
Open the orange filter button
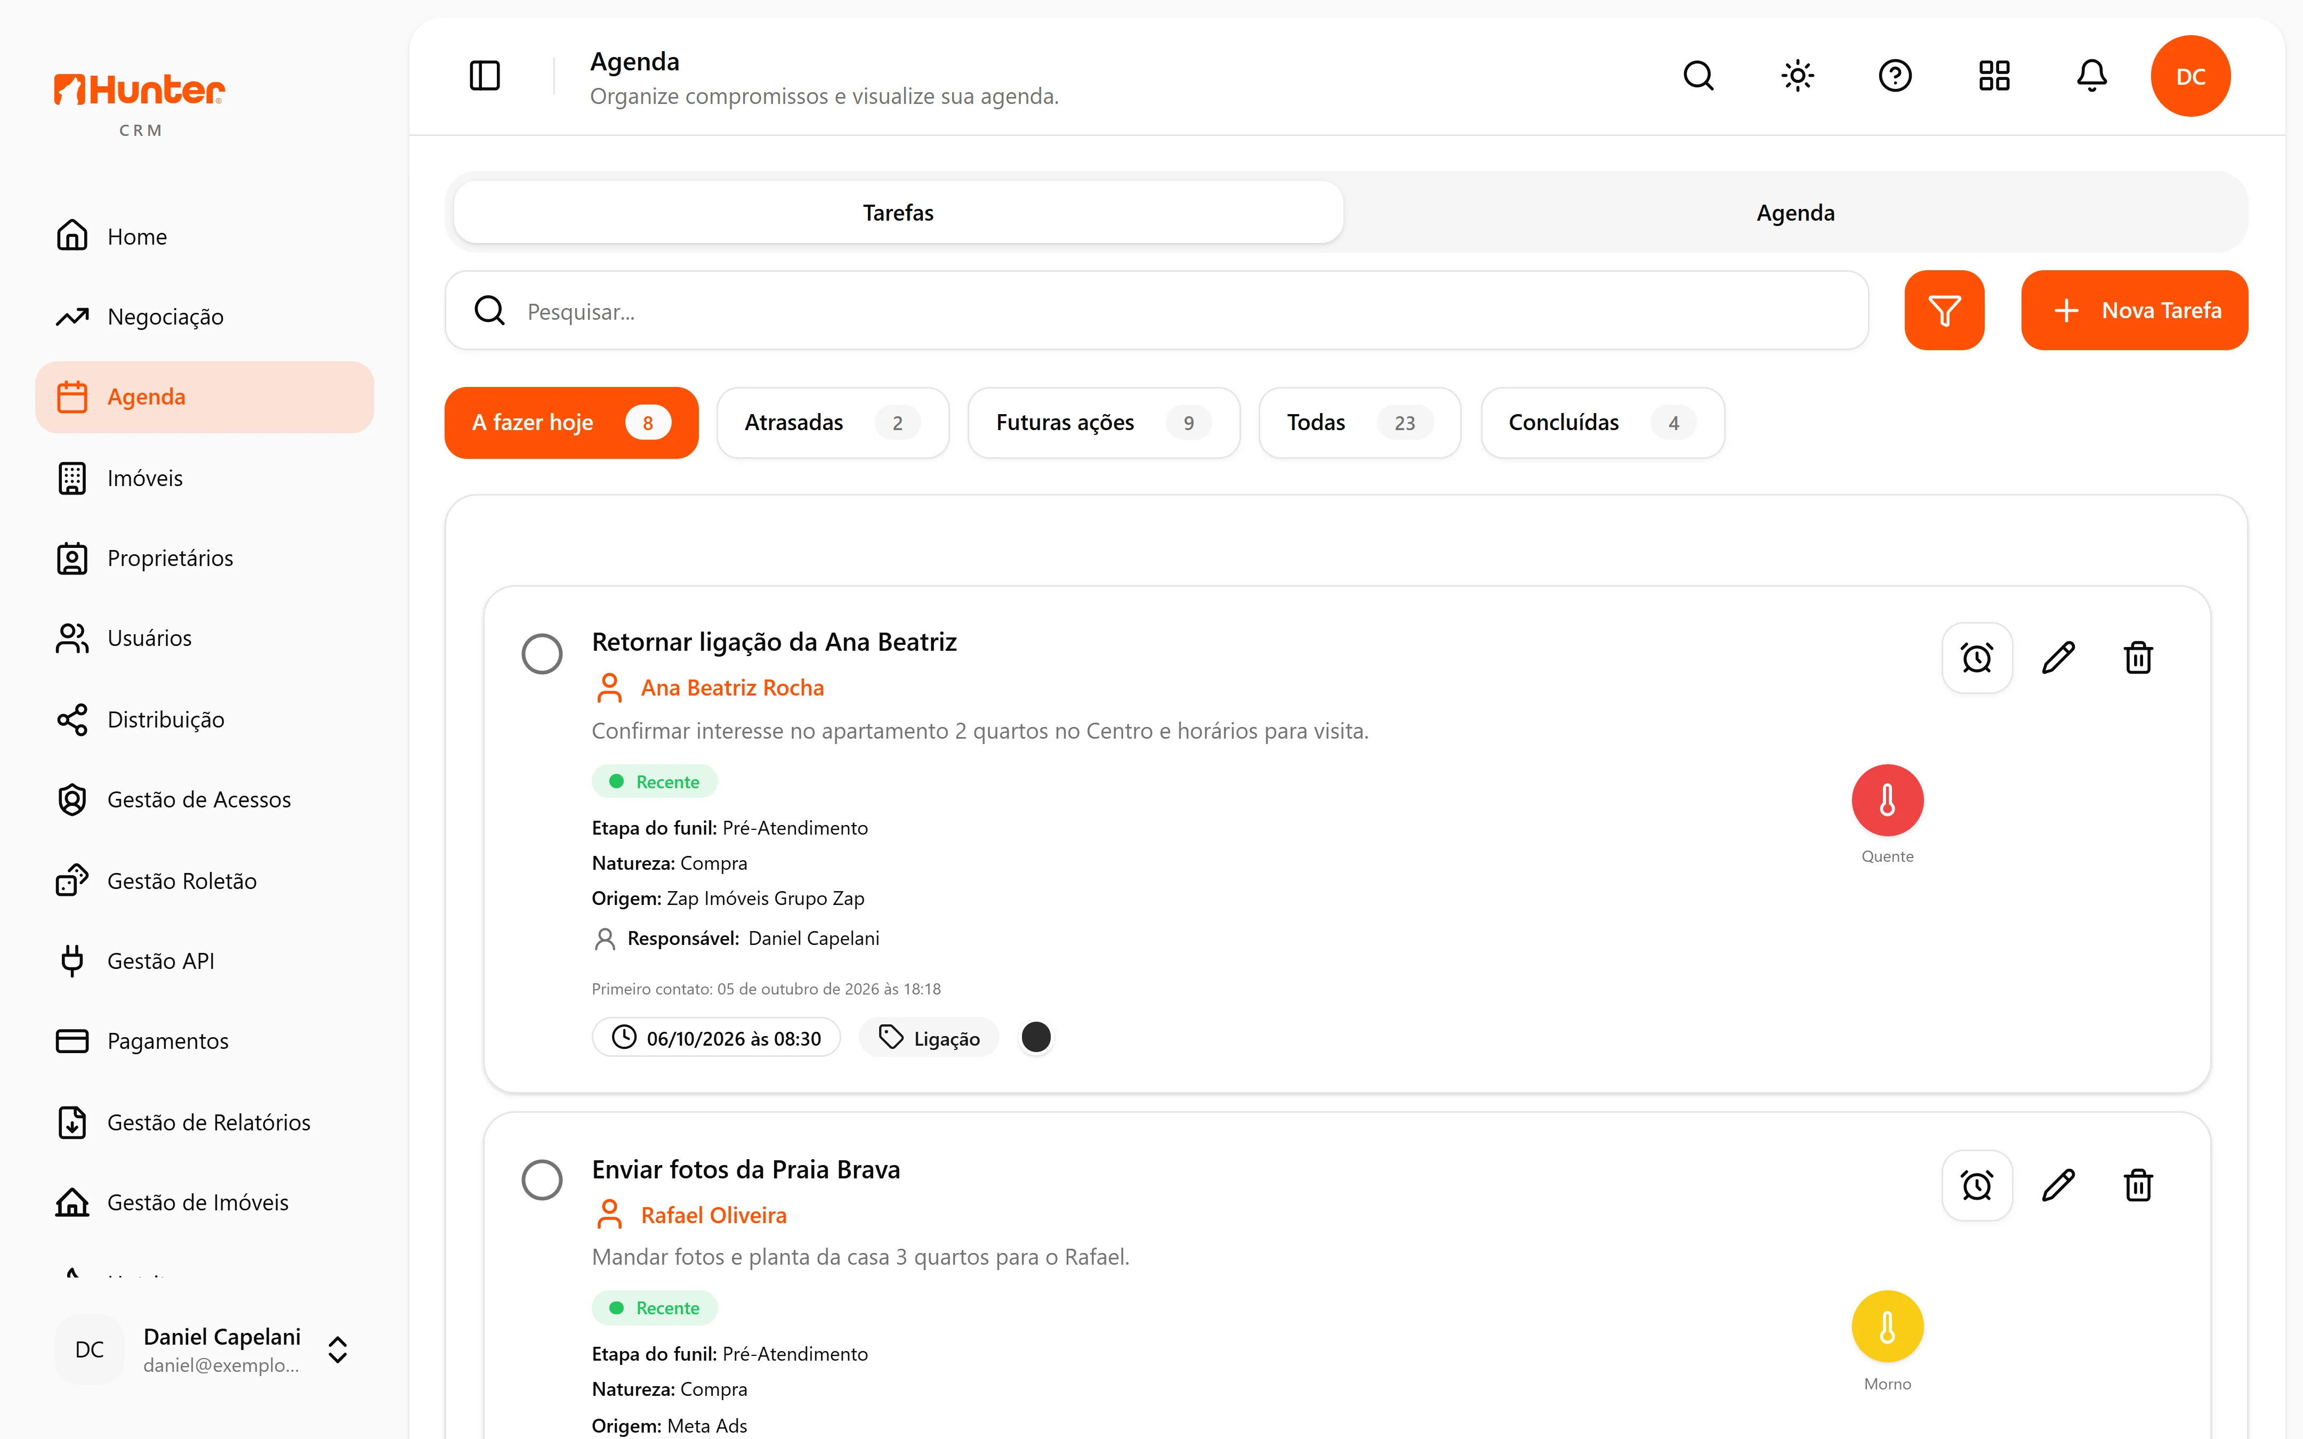1943,310
